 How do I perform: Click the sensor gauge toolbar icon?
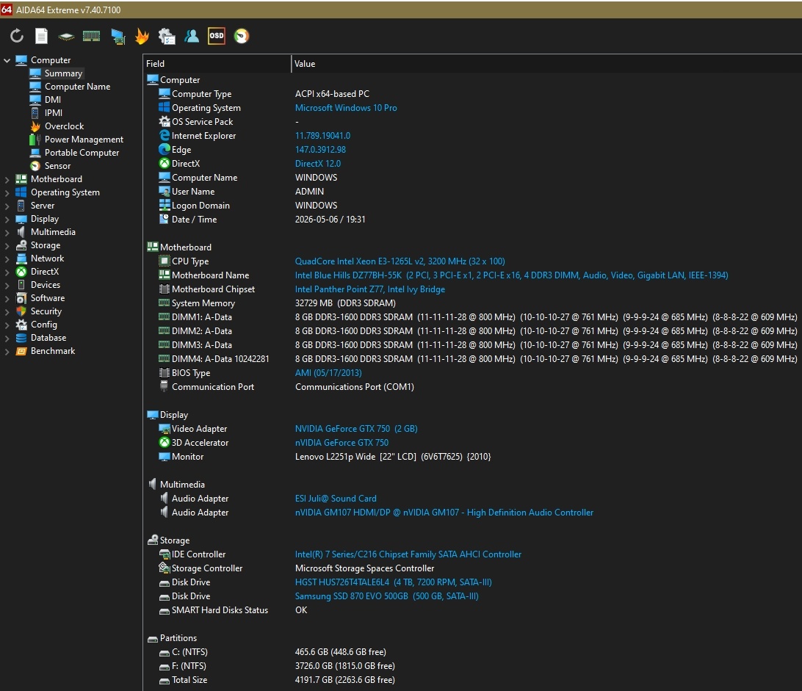click(x=242, y=36)
